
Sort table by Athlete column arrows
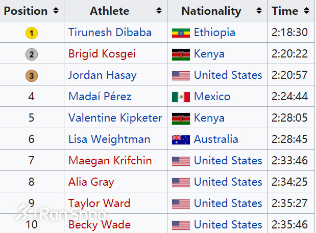(159, 11)
